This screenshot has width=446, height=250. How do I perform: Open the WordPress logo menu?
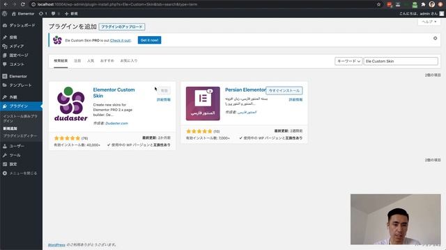tap(4, 13)
